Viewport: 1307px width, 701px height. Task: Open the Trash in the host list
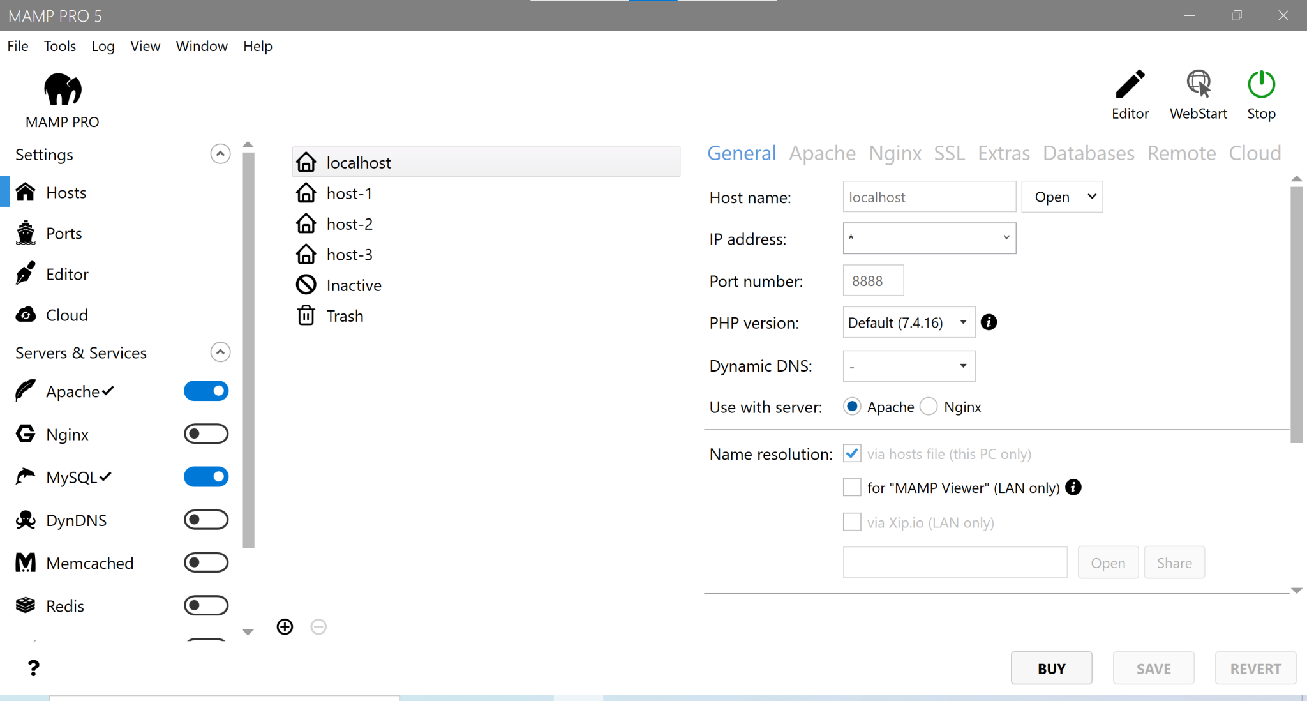click(x=345, y=315)
